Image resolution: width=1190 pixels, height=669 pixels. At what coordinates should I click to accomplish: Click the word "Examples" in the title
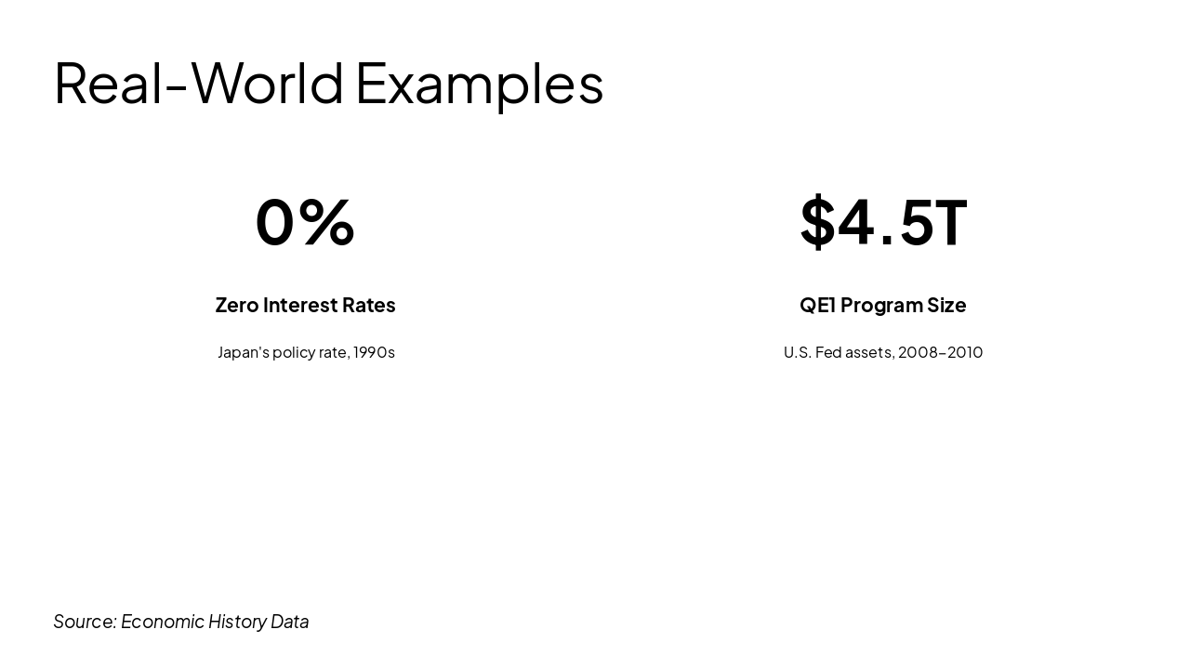pos(479,83)
